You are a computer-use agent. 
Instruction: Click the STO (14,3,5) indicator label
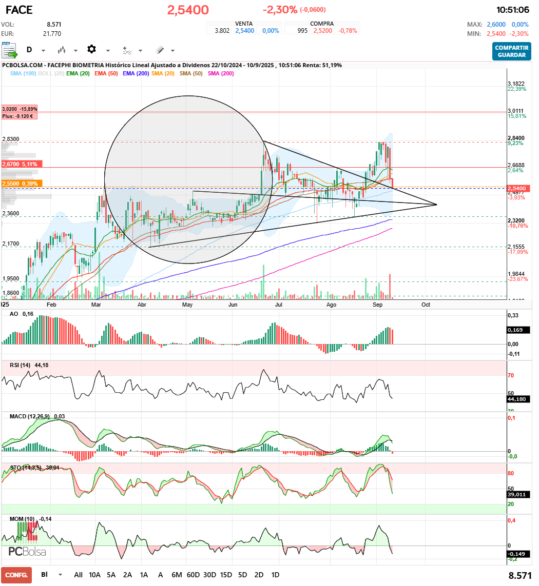coord(34,468)
